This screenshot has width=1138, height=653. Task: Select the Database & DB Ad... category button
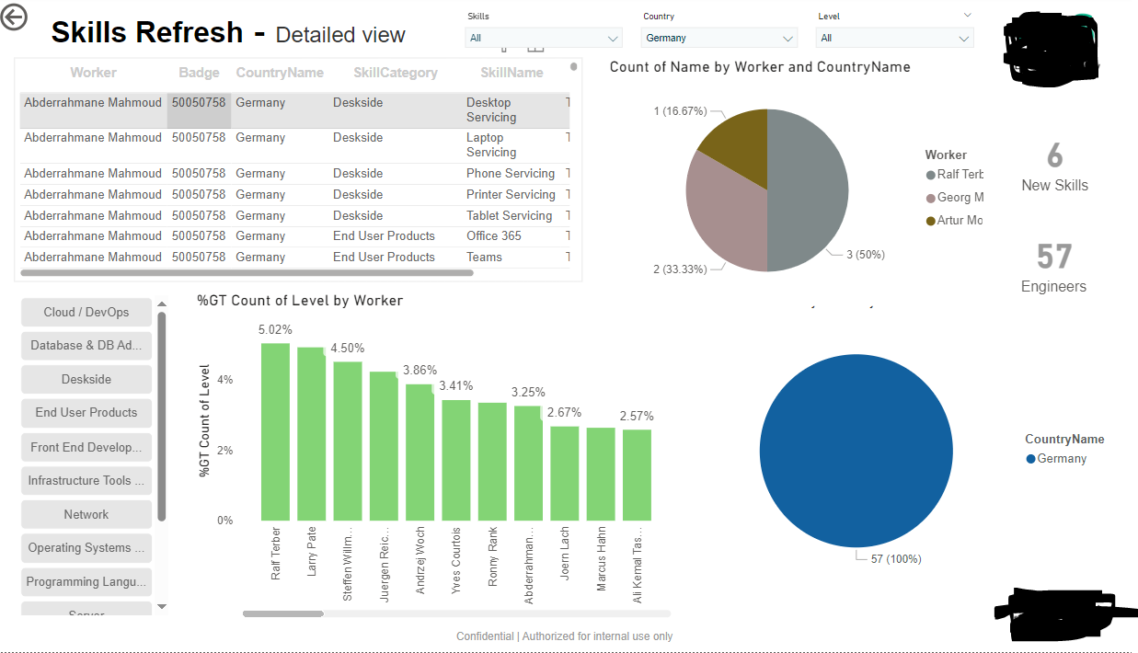pyautogui.click(x=86, y=345)
